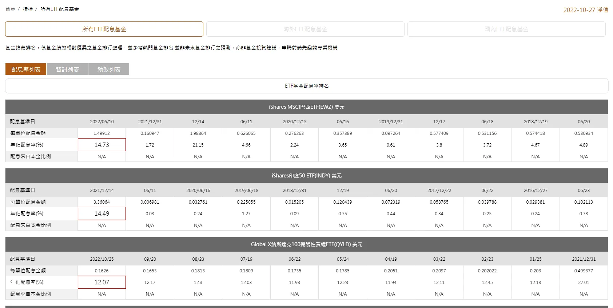Switch to the 績效列表 tab
Viewport: 613px width, 308px height.
coord(109,69)
